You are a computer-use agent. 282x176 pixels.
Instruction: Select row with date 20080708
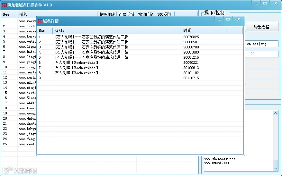[140, 47]
